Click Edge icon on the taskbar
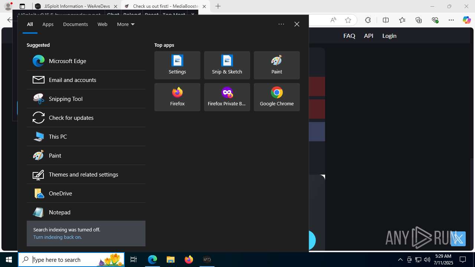The width and height of the screenshot is (475, 267). point(153,260)
